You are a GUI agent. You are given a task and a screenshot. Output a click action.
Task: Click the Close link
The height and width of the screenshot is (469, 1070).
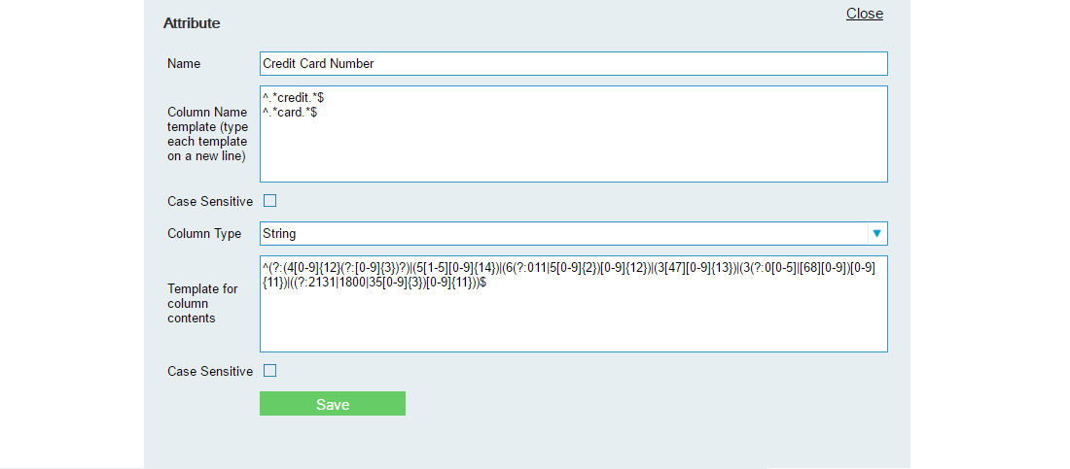point(864,14)
